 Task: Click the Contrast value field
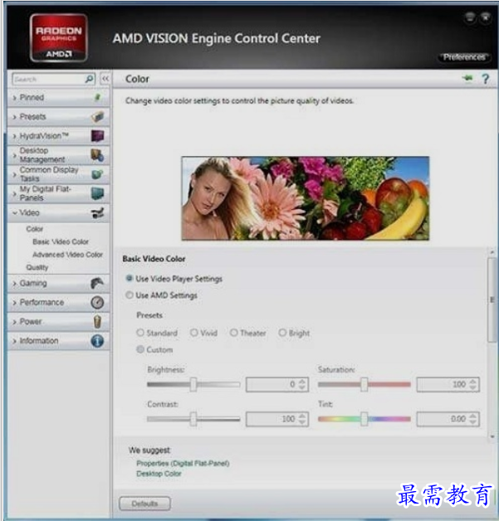[x=277, y=419]
